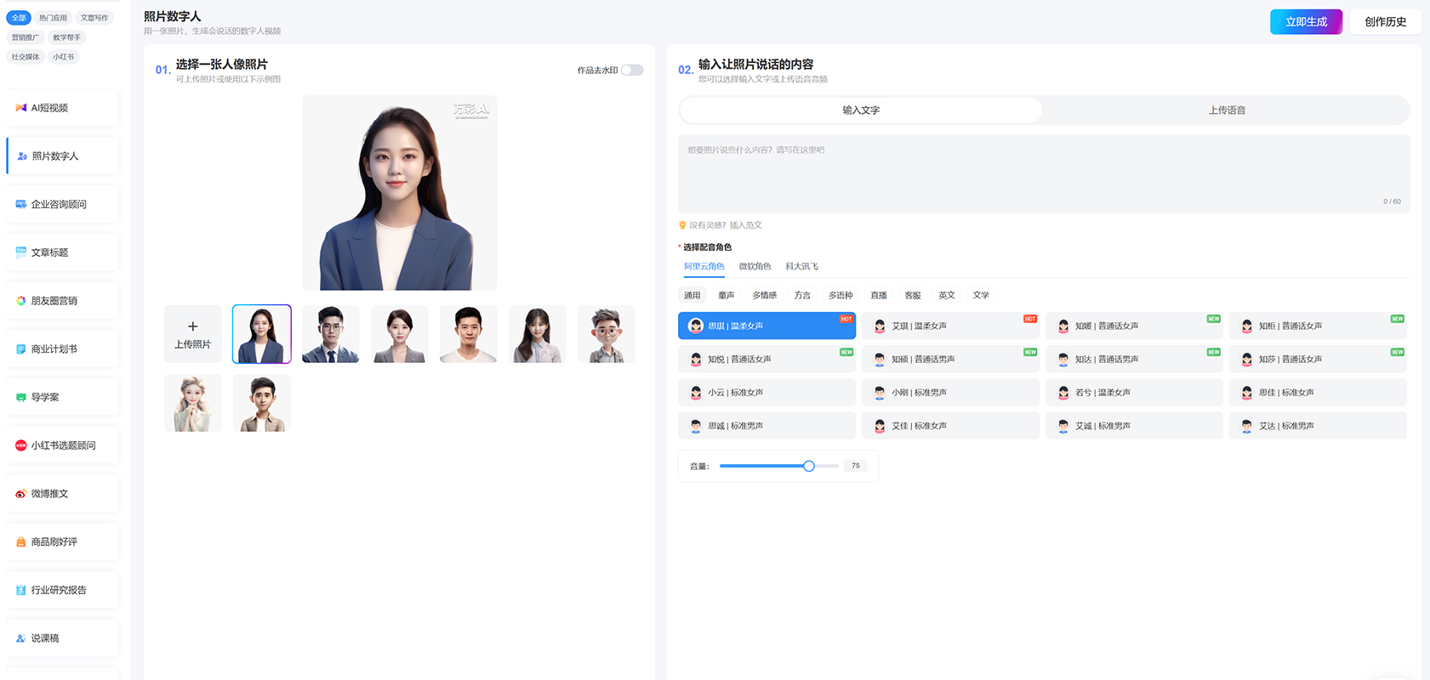This screenshot has width=1430, height=680.
Task: Open the 商品刷好评 tool
Action: (62, 541)
